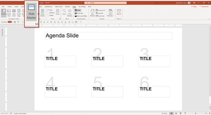Select Black and White view mode
The height and width of the screenshot is (115, 211).
[81, 16]
